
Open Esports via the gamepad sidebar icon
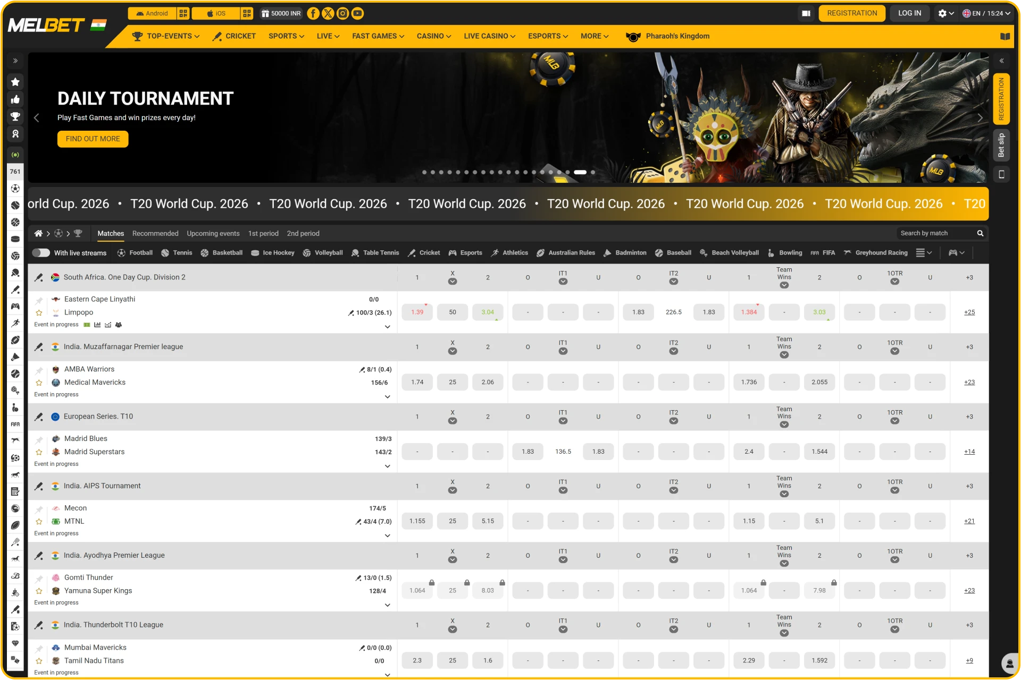(x=15, y=307)
